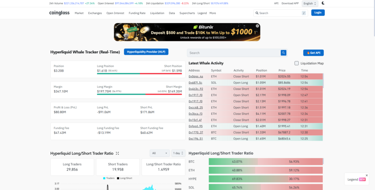Open the Funding Rate menu
The image size is (375, 190).
point(137,13)
